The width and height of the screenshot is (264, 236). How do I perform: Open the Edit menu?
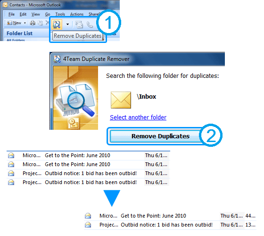tap(23, 14)
